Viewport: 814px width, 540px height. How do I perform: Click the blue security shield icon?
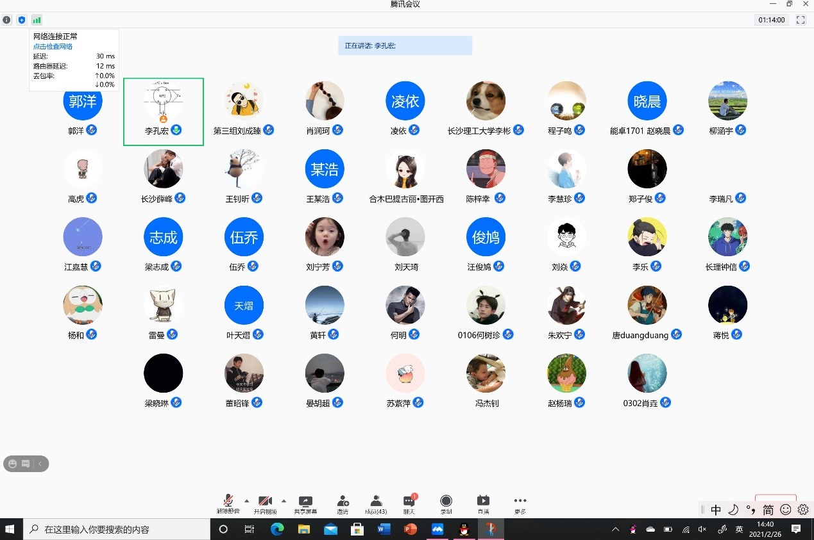22,20
